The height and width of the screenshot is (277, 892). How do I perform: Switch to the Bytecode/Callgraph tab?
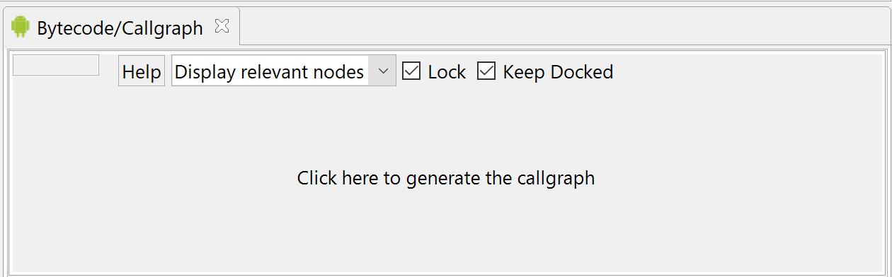(x=121, y=28)
